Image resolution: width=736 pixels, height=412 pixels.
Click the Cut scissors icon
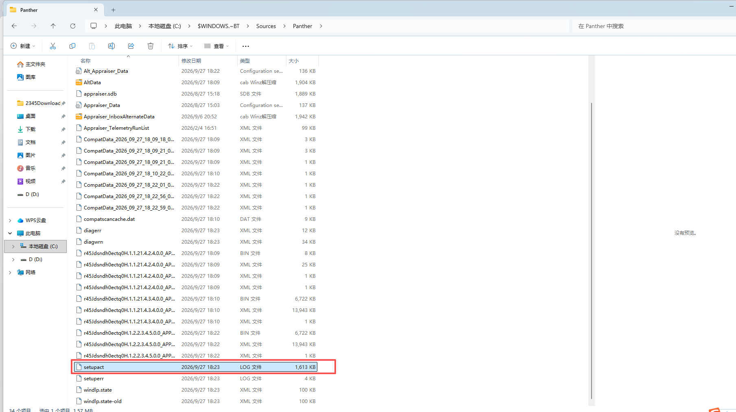click(x=53, y=46)
